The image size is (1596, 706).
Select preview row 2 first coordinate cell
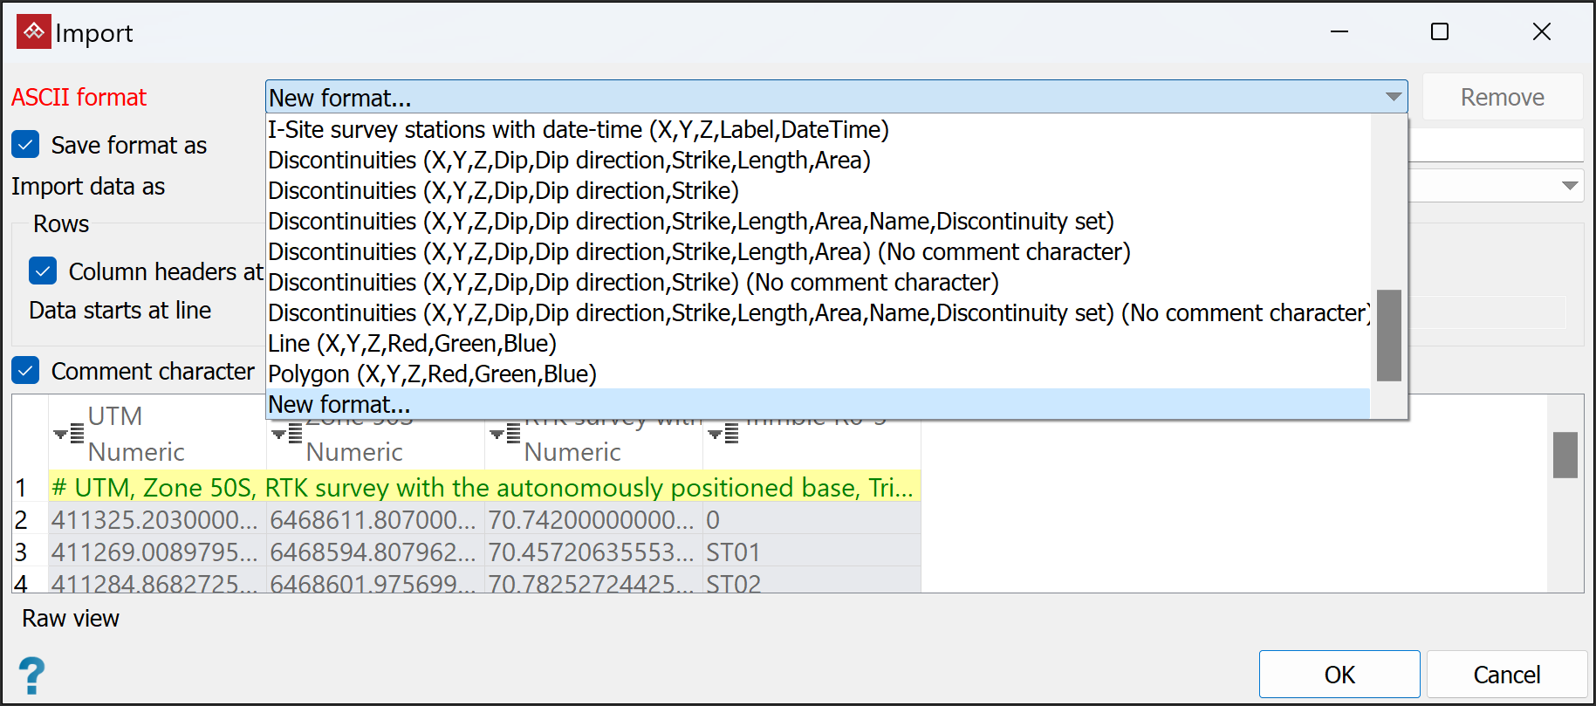click(x=155, y=520)
